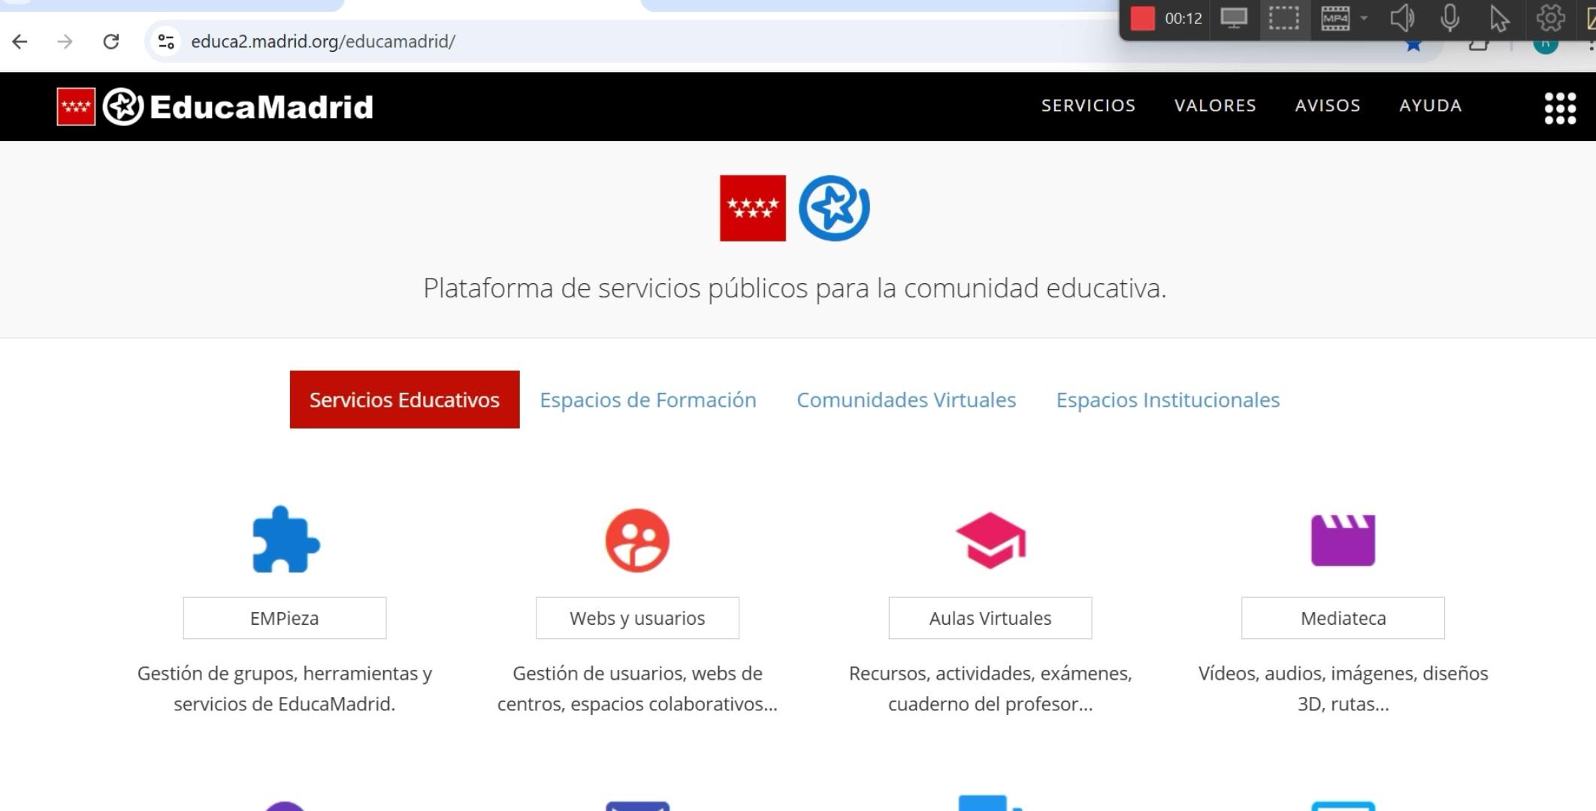Select the Comunidades Virtuales tab
The height and width of the screenshot is (811, 1596).
906,399
